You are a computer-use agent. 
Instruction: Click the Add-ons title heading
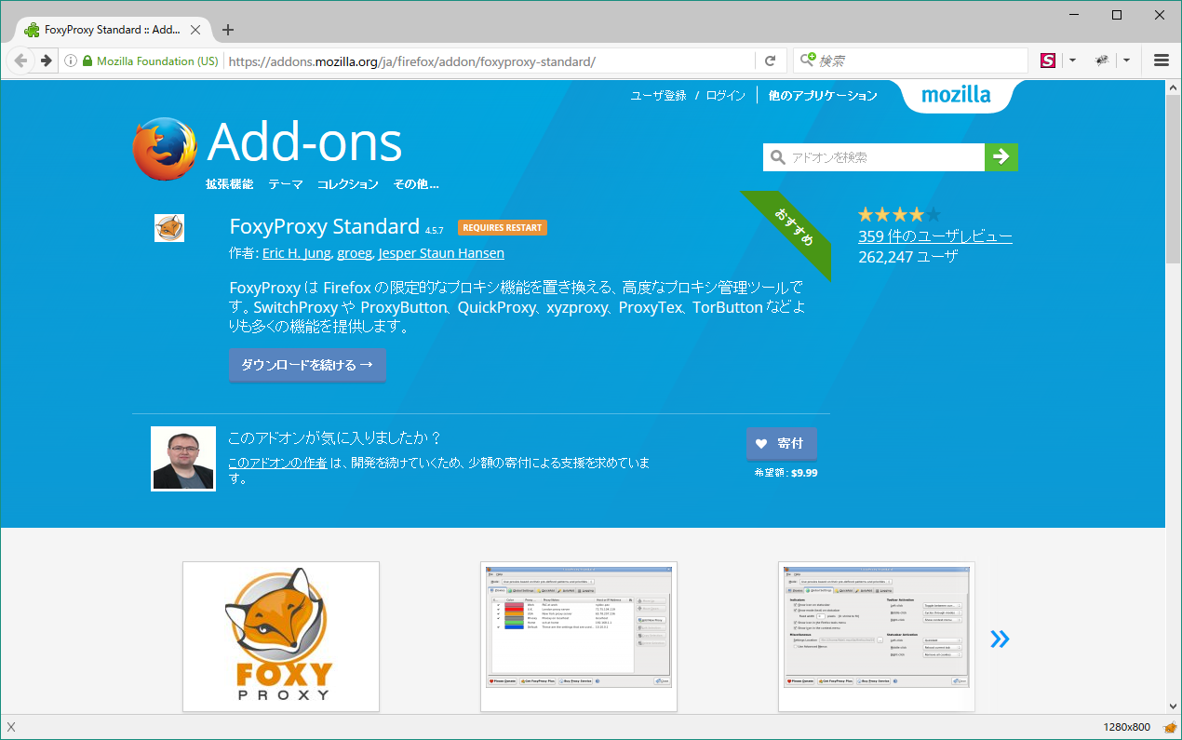pos(304,142)
